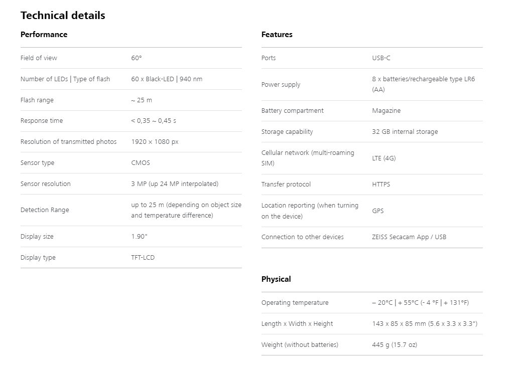Click the LTE (4G) network value
This screenshot has height=370, width=517.
coord(383,158)
